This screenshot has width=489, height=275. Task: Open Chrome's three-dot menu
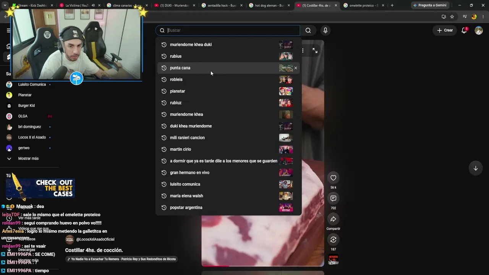point(483,16)
